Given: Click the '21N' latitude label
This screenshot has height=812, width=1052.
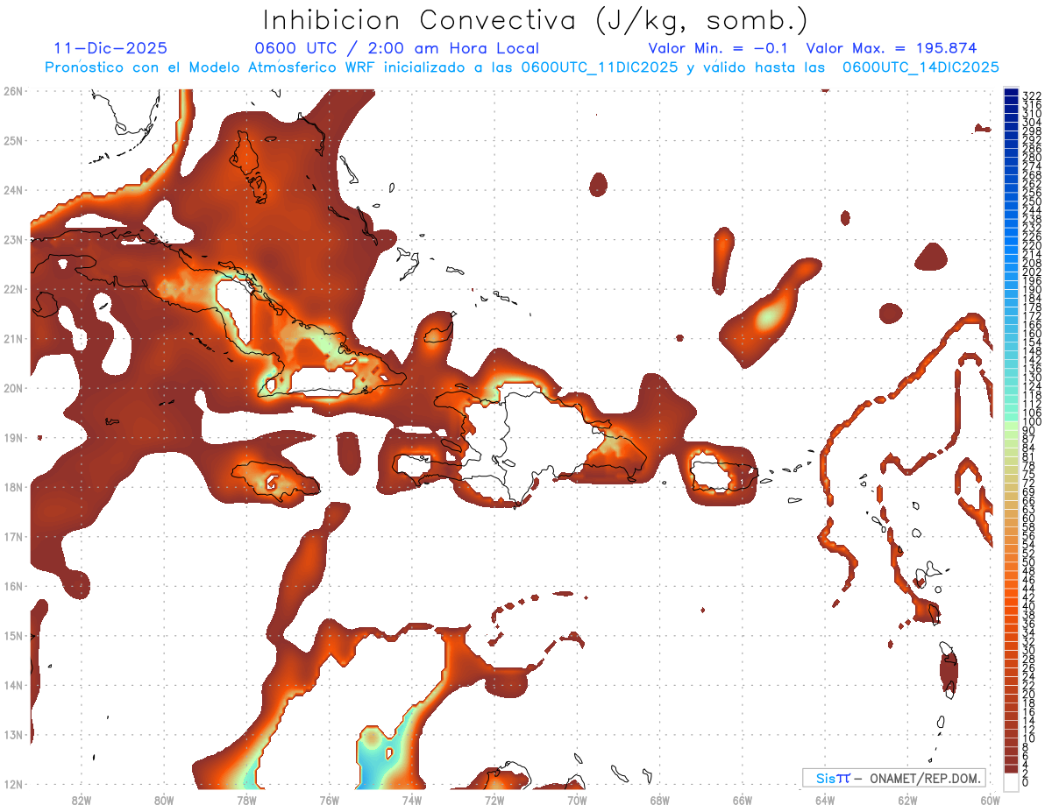Looking at the screenshot, I should click(x=13, y=338).
